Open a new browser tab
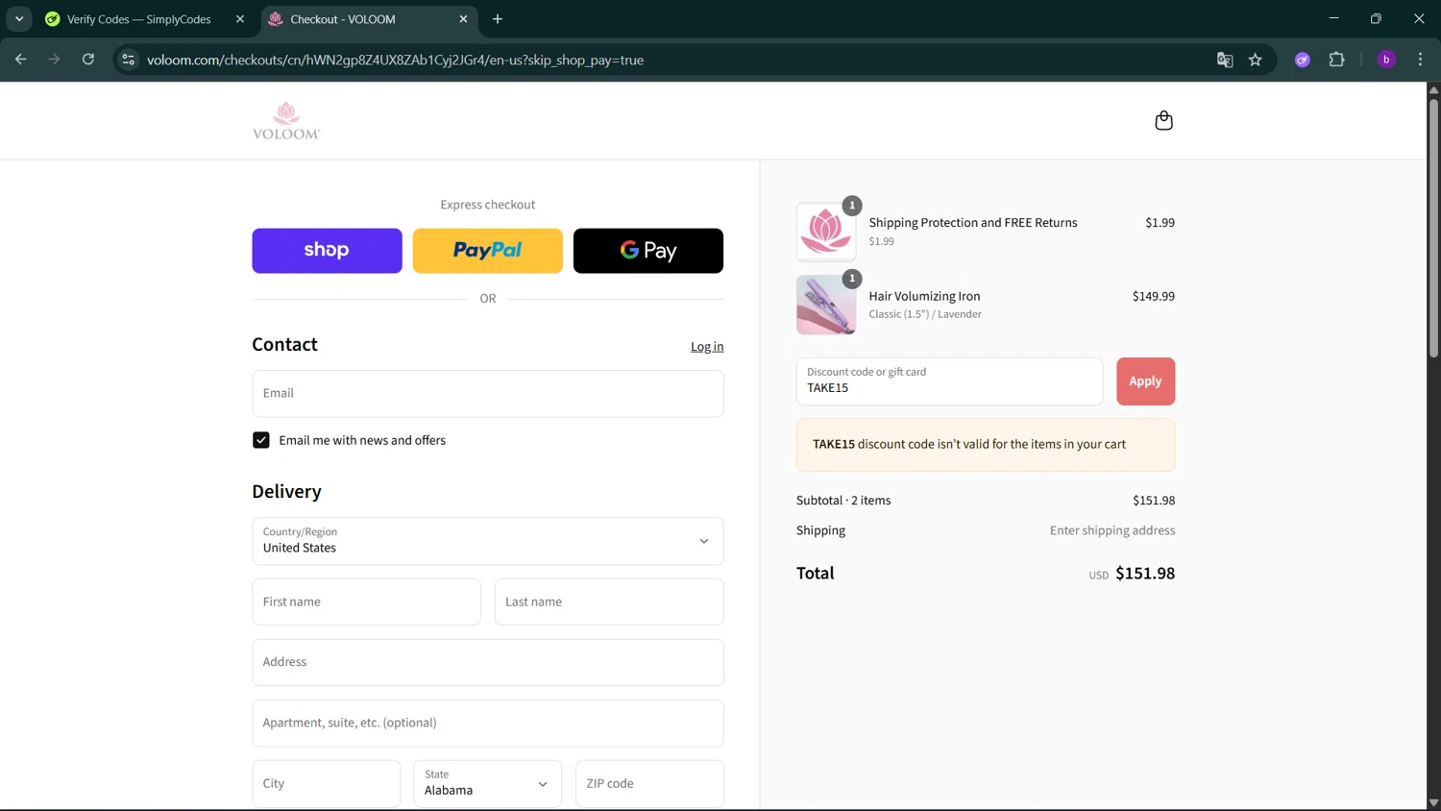Viewport: 1441px width, 811px height. coord(498,19)
